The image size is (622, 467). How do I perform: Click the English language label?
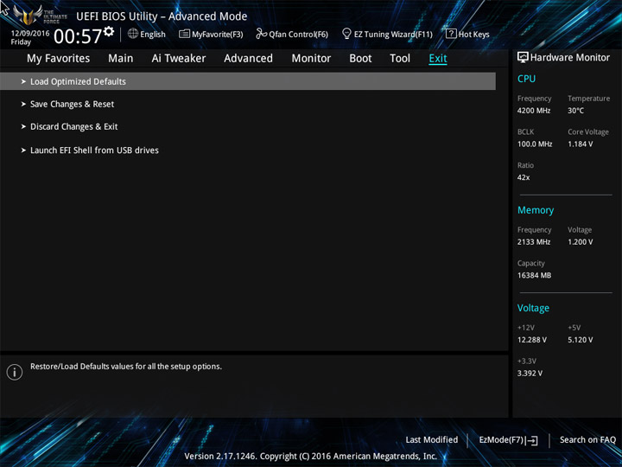pos(153,34)
